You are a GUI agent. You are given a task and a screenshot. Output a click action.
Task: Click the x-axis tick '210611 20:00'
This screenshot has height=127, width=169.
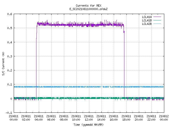click(139, 118)
